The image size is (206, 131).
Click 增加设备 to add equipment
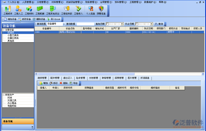[10, 19]
